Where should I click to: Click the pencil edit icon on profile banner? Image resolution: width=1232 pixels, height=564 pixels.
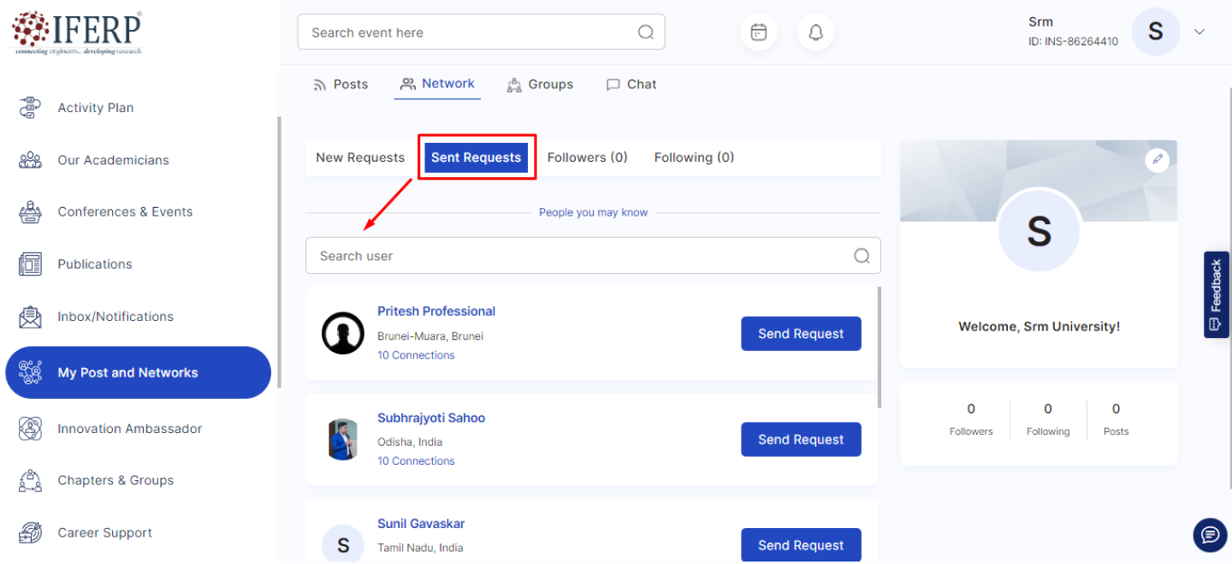[1157, 159]
